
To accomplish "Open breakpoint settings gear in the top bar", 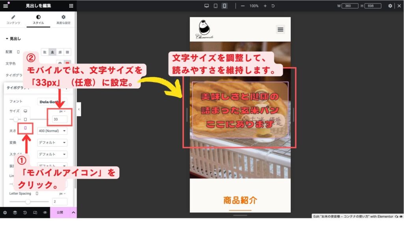I will tap(390, 6).
